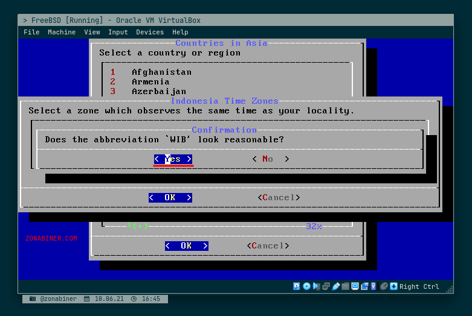Click the recording status icon
The image size is (472, 316).
pos(365,286)
